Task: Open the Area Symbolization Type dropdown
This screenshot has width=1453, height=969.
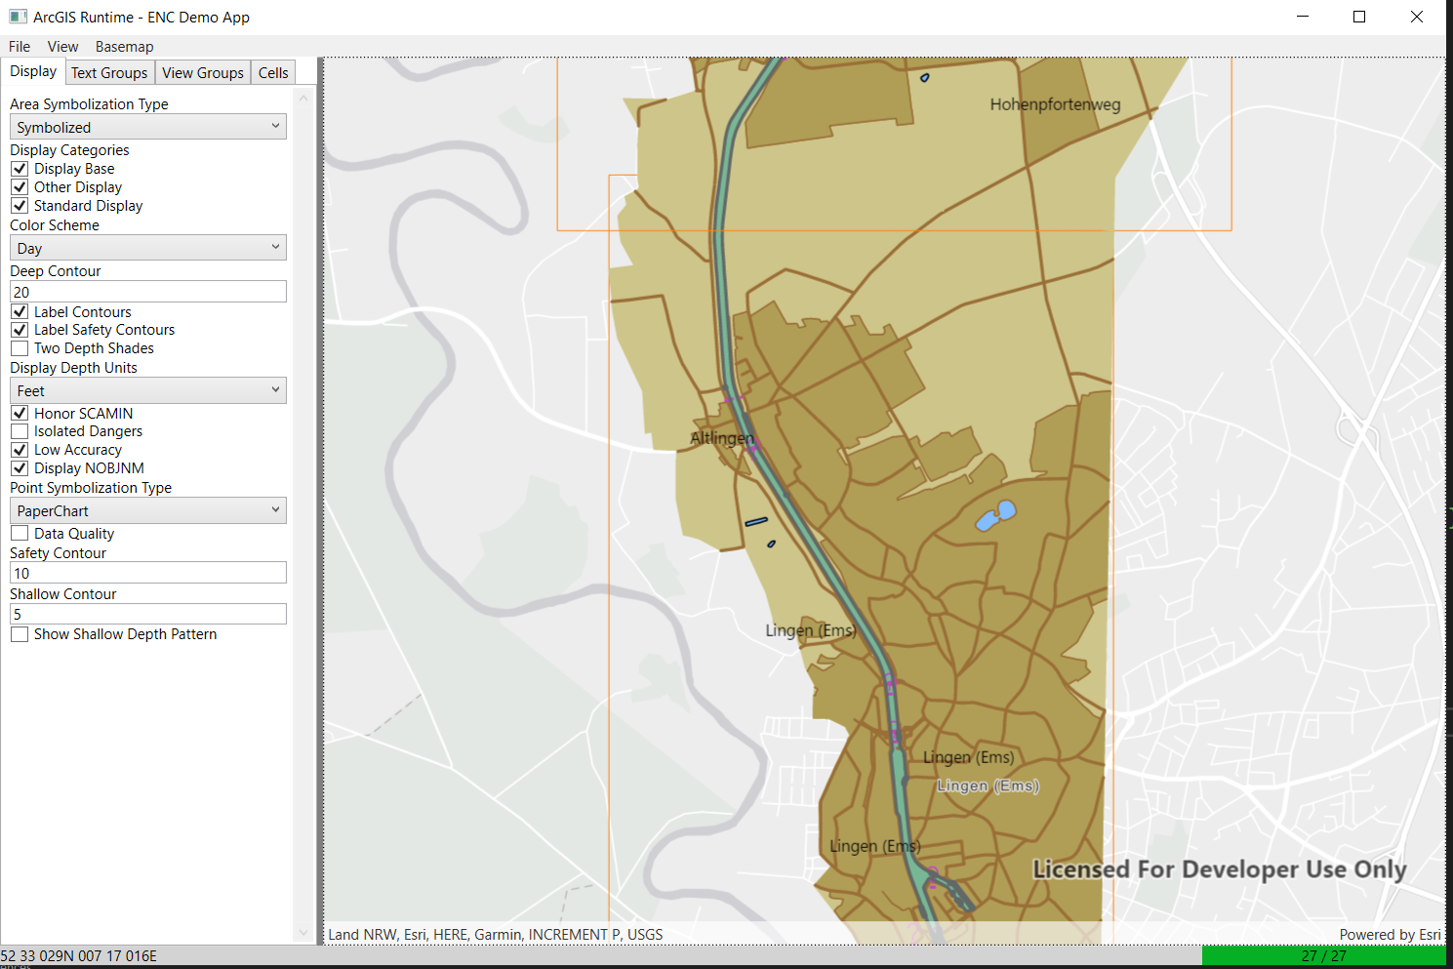Action: click(x=148, y=127)
